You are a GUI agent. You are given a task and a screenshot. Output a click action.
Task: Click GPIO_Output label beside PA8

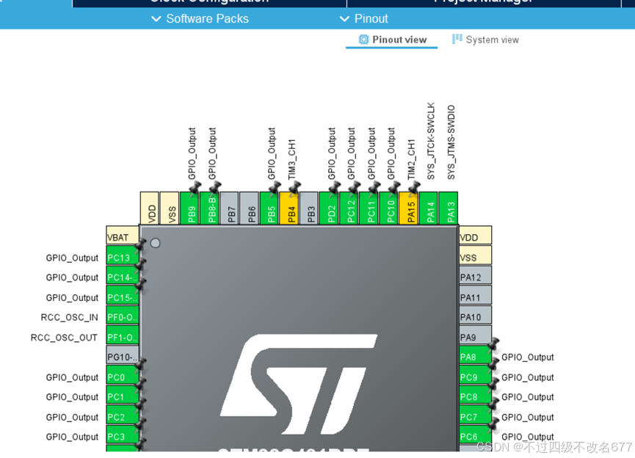tap(528, 357)
